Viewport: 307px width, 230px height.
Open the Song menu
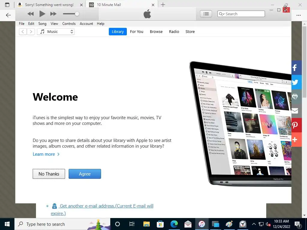[42, 24]
